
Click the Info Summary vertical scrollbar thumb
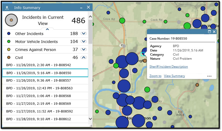click(x=90, y=32)
